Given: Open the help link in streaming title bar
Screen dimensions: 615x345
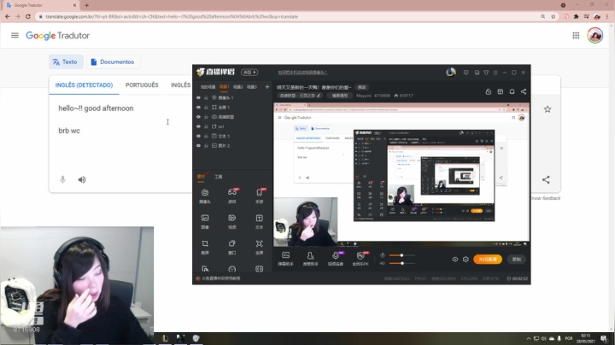Looking at the screenshot, I should click(x=302, y=72).
